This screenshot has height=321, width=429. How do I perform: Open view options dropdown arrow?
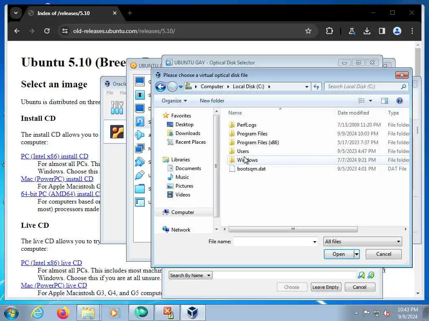370,101
